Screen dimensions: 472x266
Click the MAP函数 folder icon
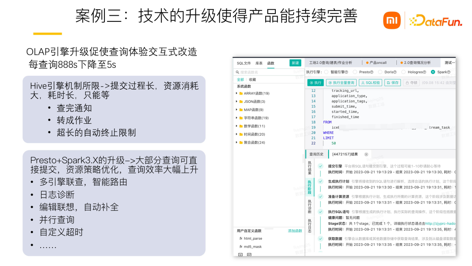click(241, 110)
